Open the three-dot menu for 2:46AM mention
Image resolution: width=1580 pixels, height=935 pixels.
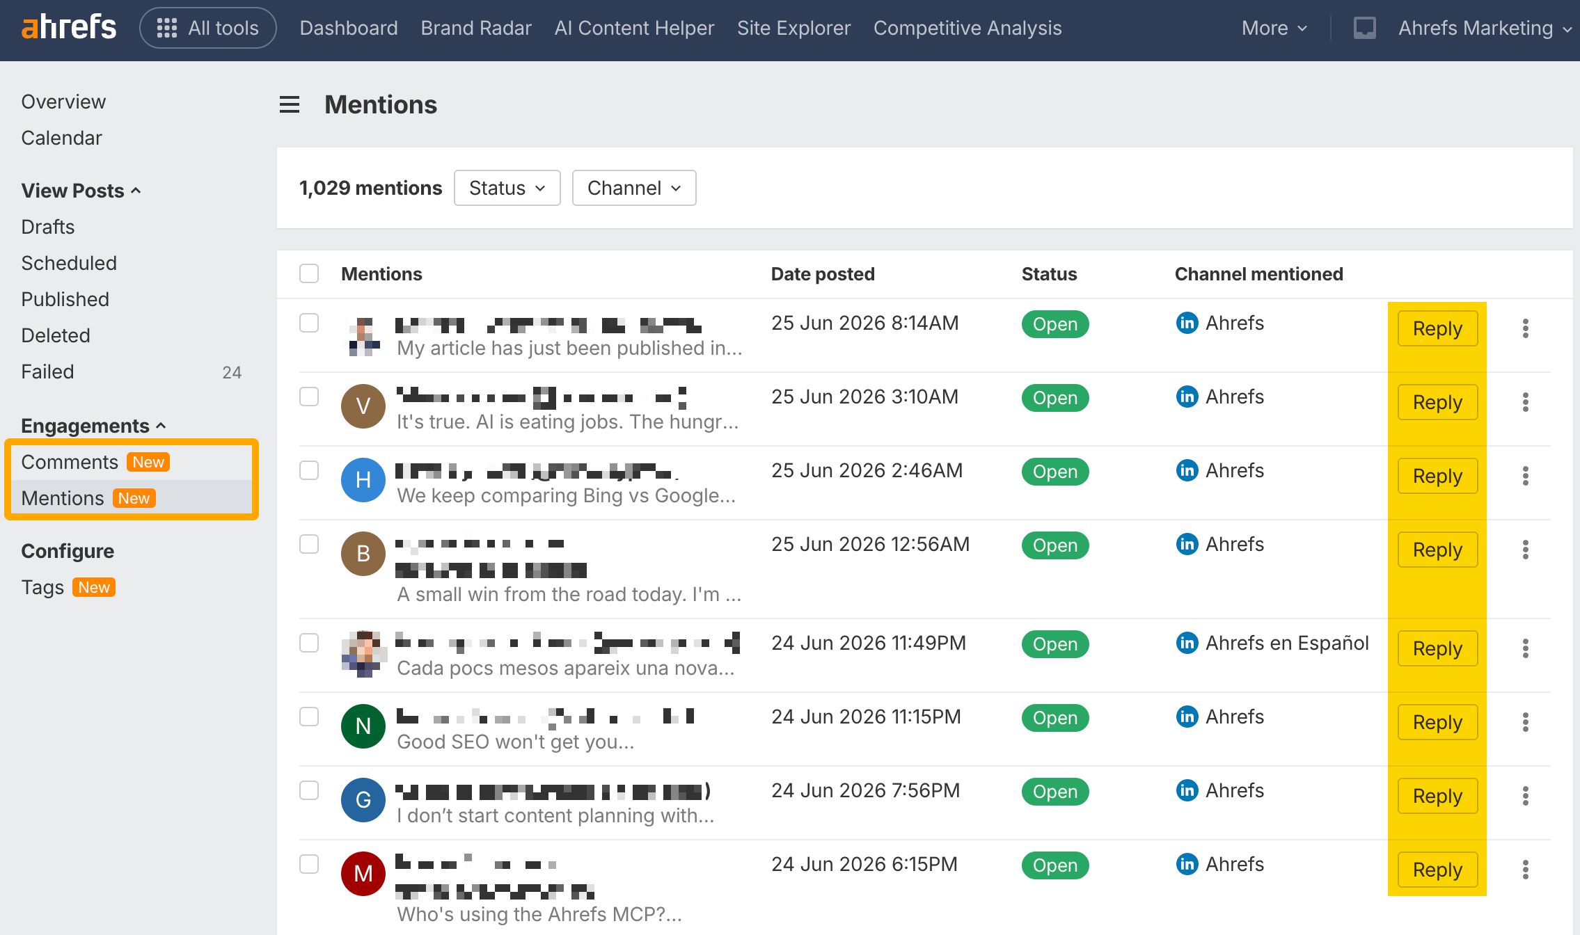pyautogui.click(x=1525, y=476)
